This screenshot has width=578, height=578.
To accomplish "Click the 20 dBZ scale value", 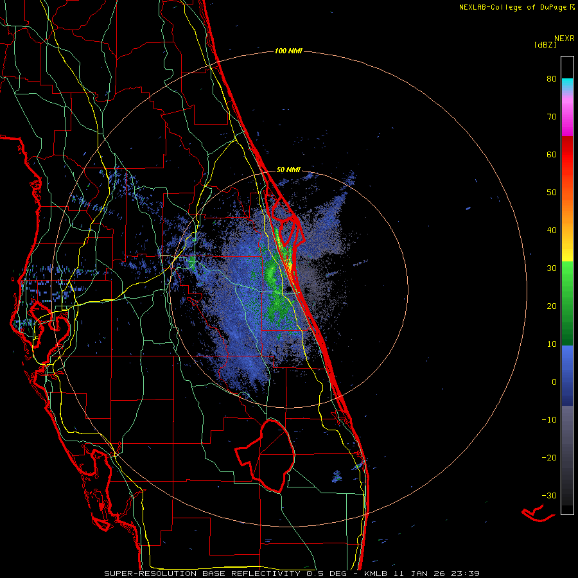I will [552, 306].
